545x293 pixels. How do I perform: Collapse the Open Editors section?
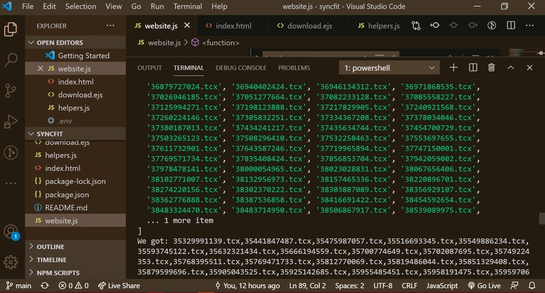coord(76,43)
